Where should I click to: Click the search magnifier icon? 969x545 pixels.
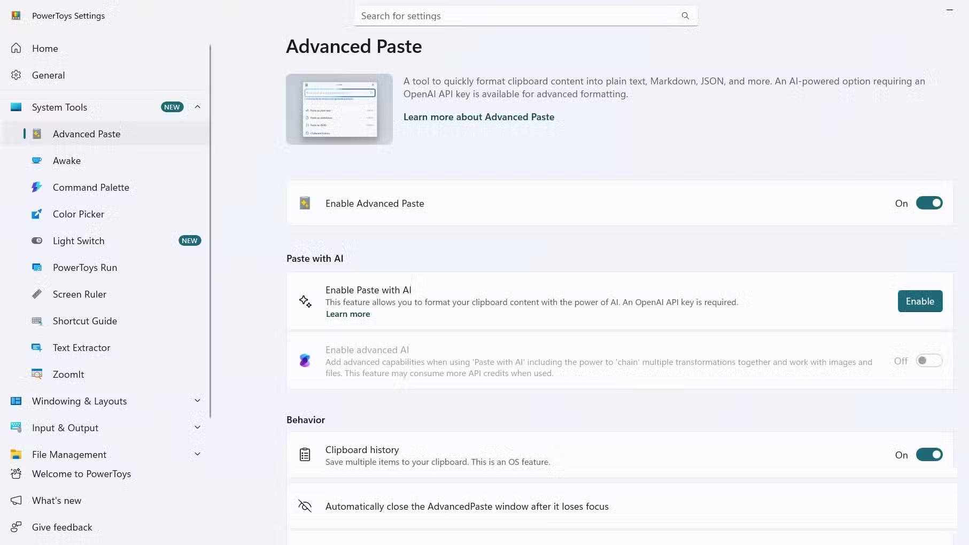pos(685,15)
